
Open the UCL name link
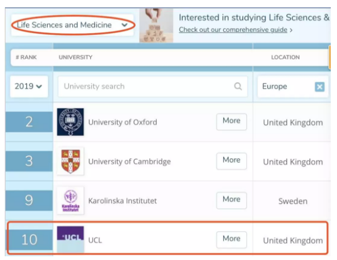(x=95, y=240)
